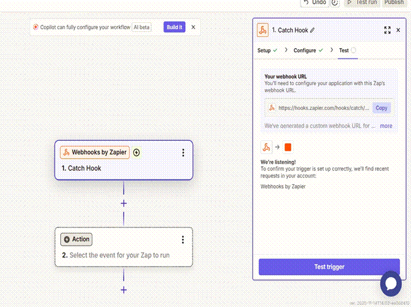The width and height of the screenshot is (411, 307).
Task: Click the Catch Hook panel webhook icon
Action: (x=263, y=30)
